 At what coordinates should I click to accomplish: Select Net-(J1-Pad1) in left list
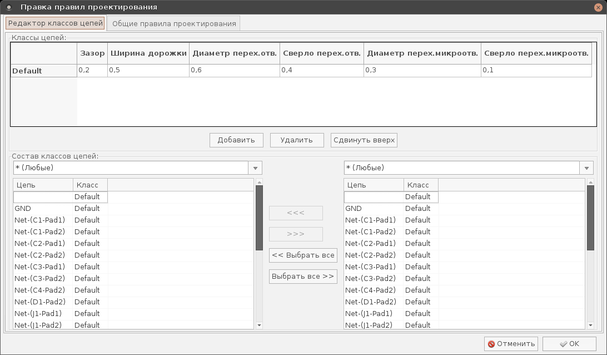(x=133, y=313)
